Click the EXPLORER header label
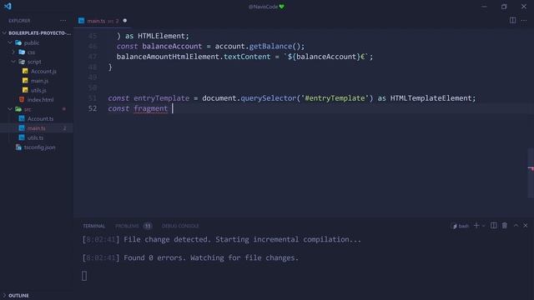Viewport: 534px width, 300px height. (19, 21)
